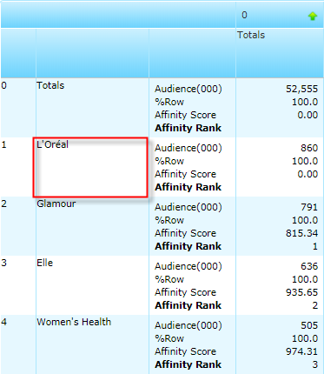Click Elle affinity score 935.65
Viewport: 324px width, 374px height.
tap(301, 292)
